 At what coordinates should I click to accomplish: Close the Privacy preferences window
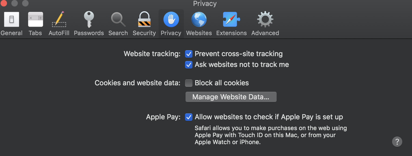tap(4, 3)
